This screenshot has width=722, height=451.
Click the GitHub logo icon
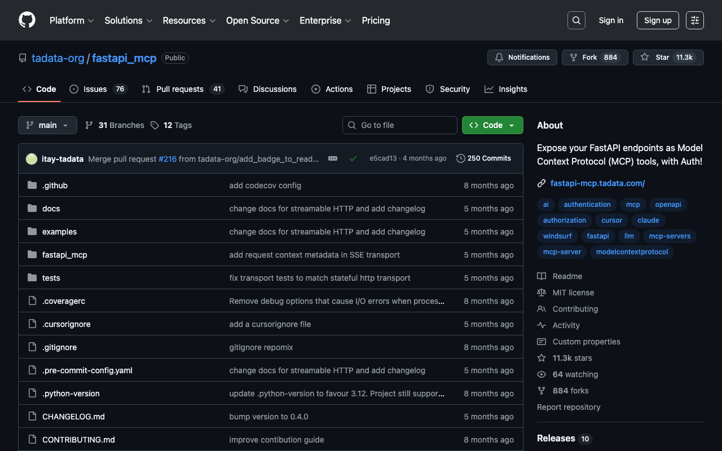pyautogui.click(x=27, y=20)
